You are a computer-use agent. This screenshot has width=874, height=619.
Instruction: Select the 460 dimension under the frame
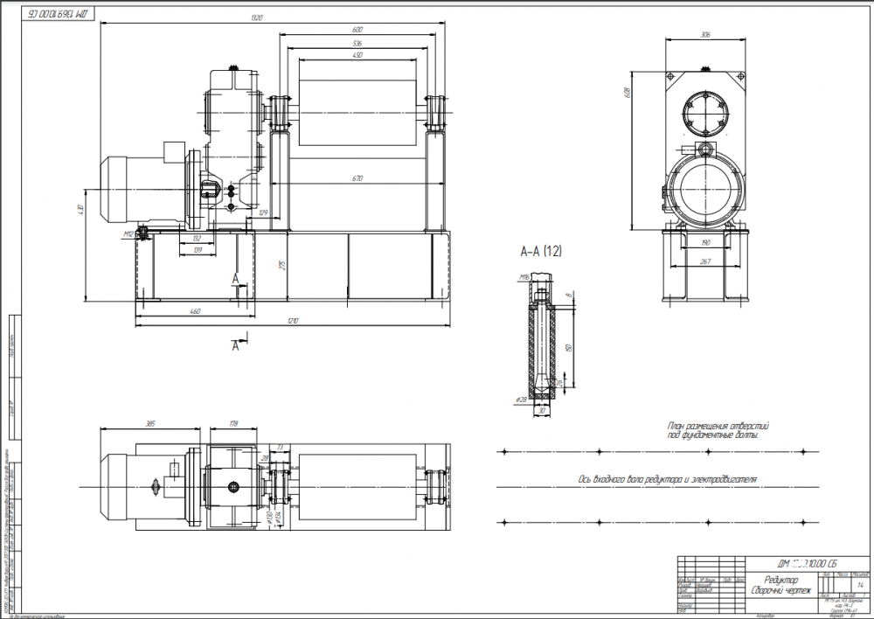click(x=195, y=311)
